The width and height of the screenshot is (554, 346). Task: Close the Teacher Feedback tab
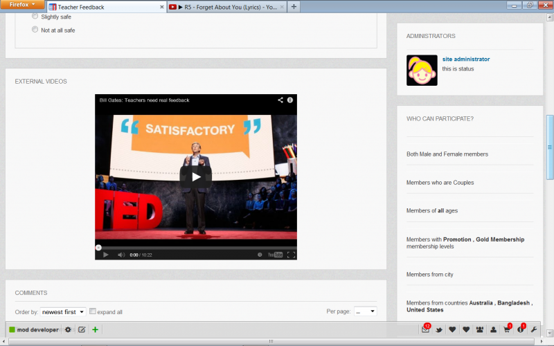(x=161, y=7)
